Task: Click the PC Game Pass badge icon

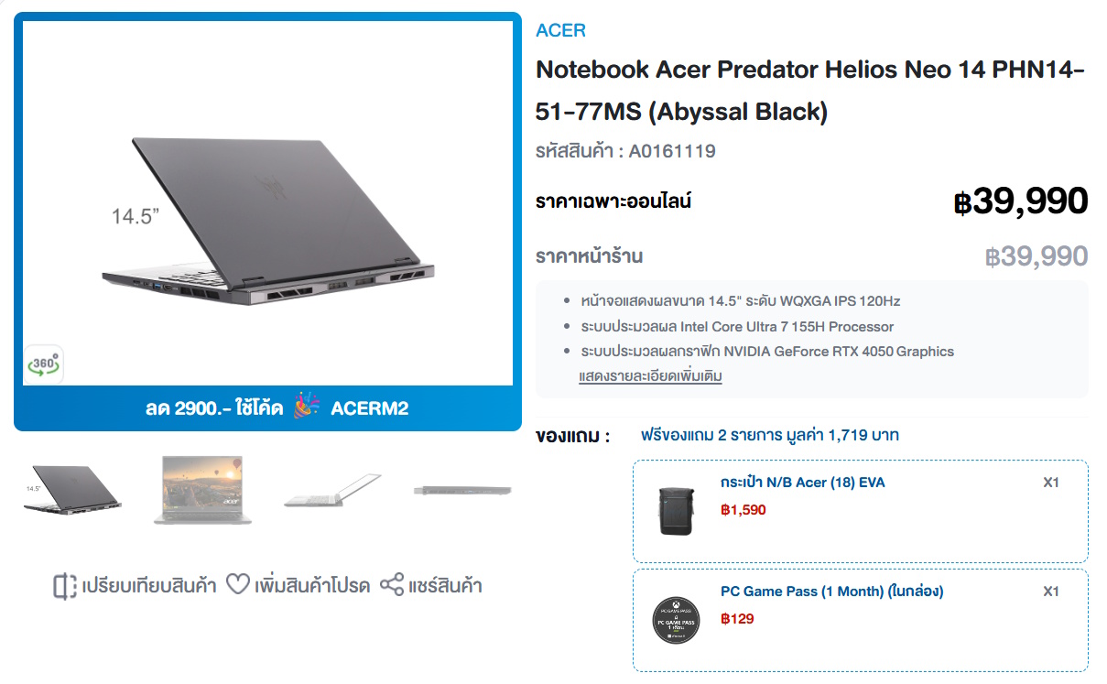Action: [676, 620]
